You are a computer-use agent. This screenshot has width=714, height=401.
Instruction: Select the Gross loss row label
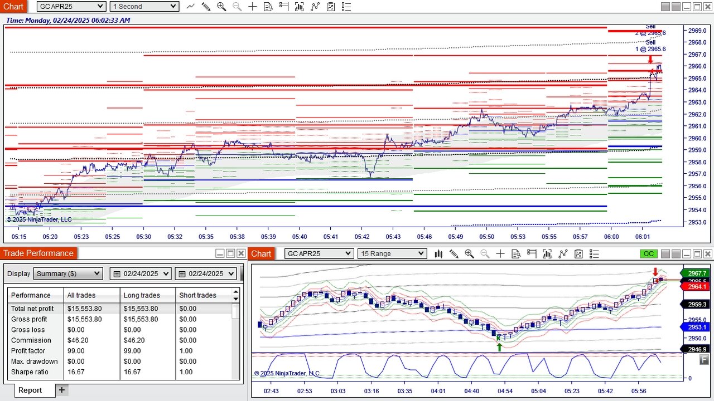pyautogui.click(x=27, y=330)
